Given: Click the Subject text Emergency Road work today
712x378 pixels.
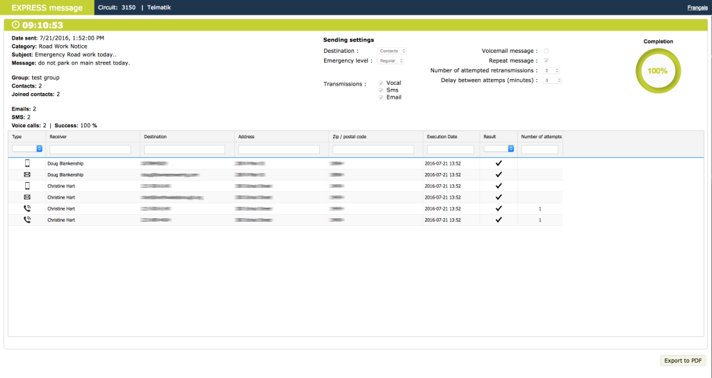Looking at the screenshot, I should tap(76, 55).
